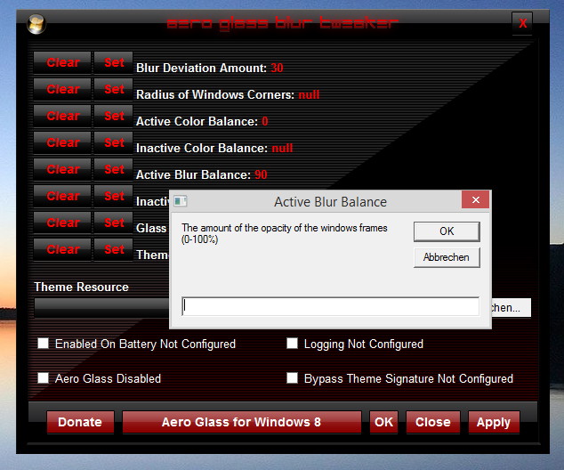Click the Apply button
Viewport: 564px width, 470px height.
point(494,422)
